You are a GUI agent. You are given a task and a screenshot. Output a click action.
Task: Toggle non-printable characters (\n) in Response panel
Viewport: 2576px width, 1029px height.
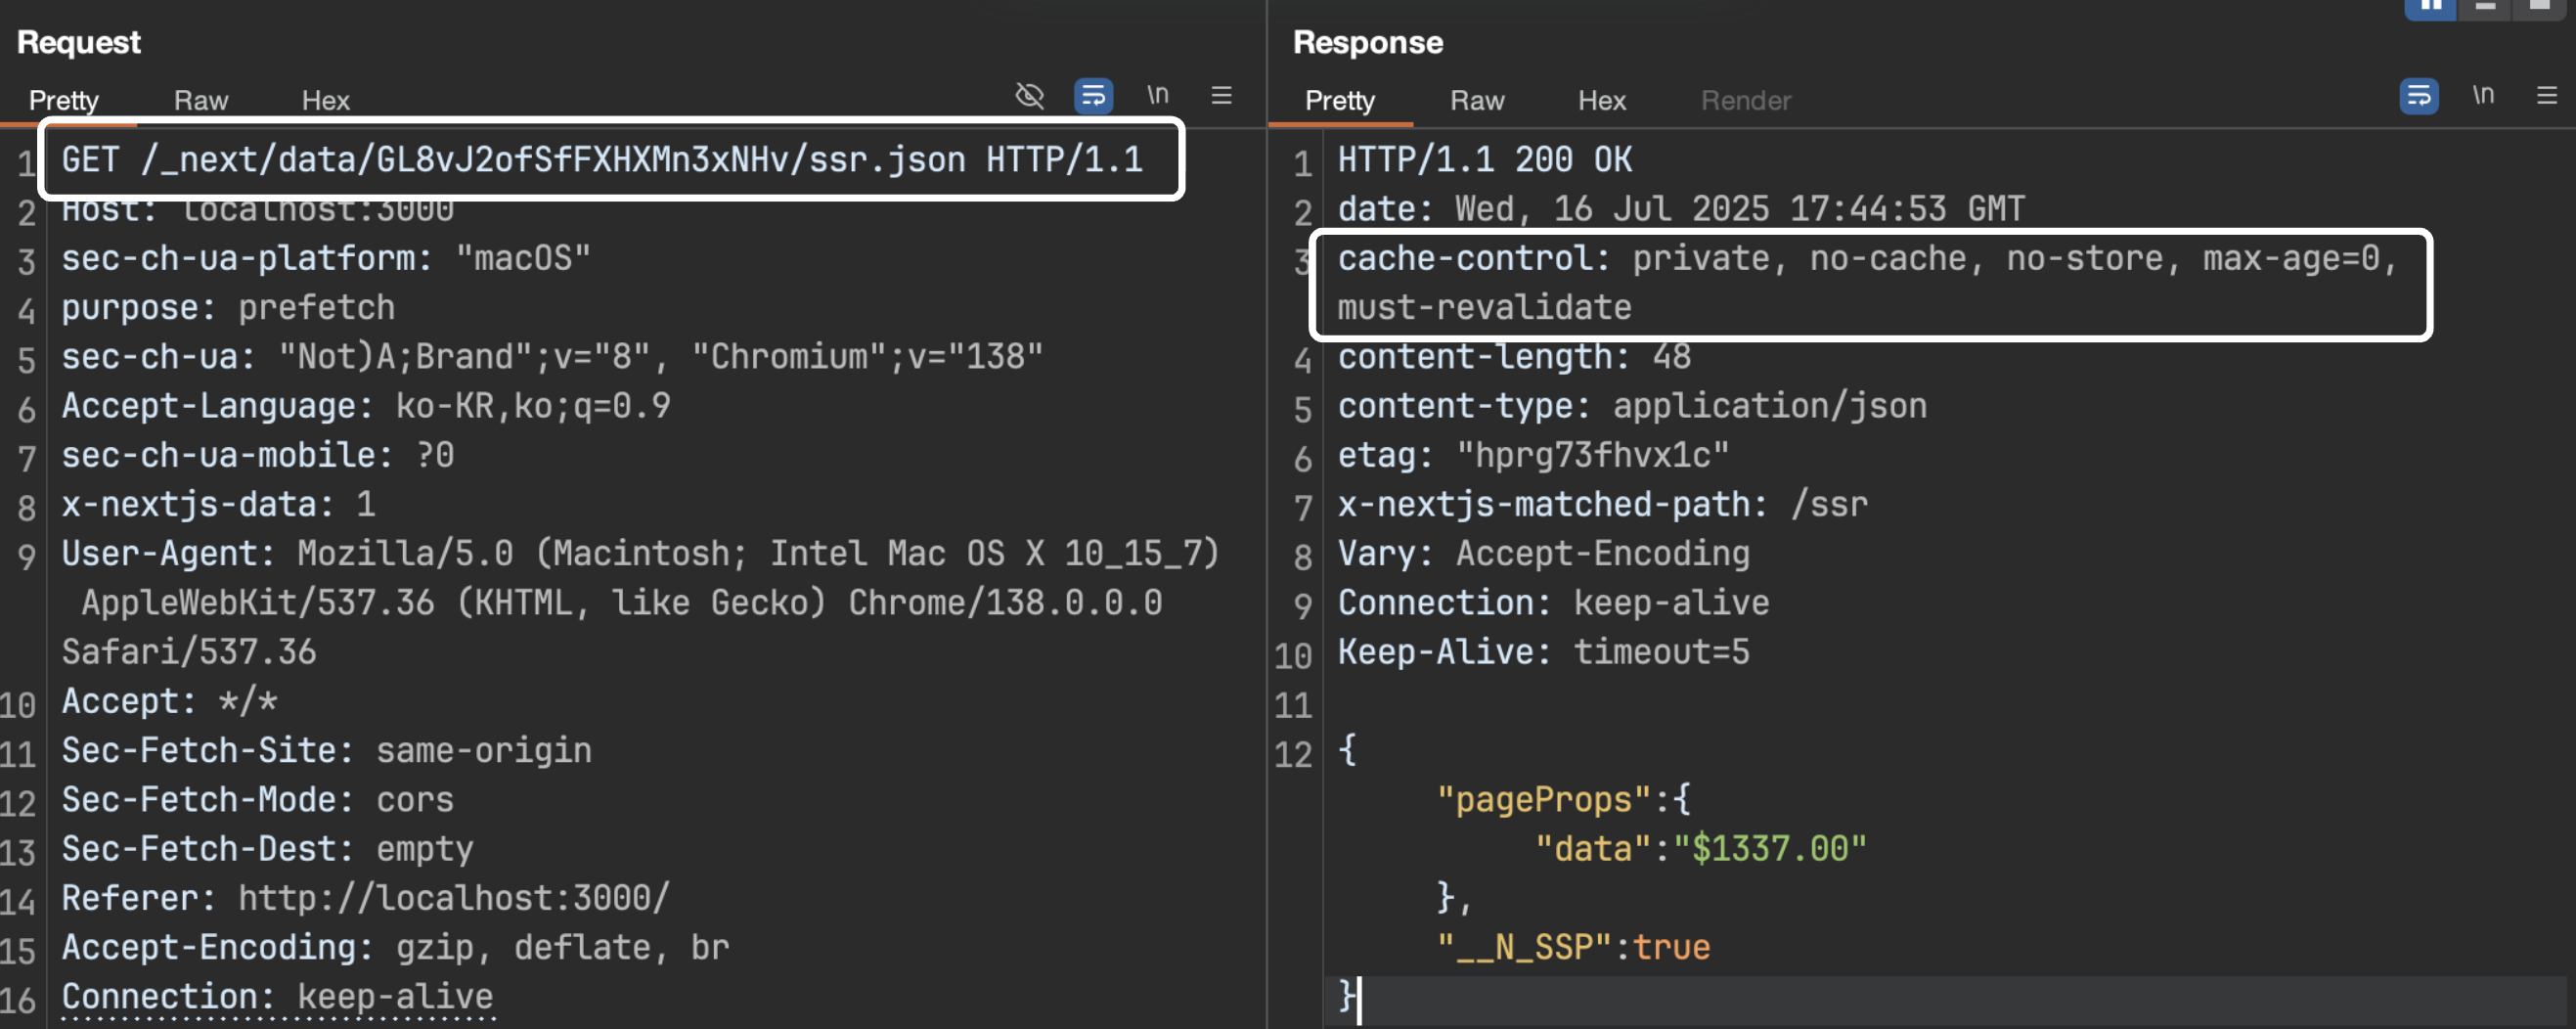pos(2482,95)
